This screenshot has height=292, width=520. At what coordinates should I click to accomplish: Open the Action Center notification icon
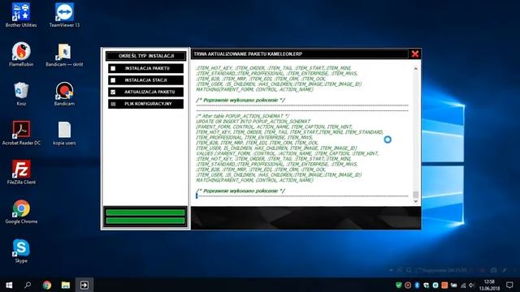(x=509, y=285)
